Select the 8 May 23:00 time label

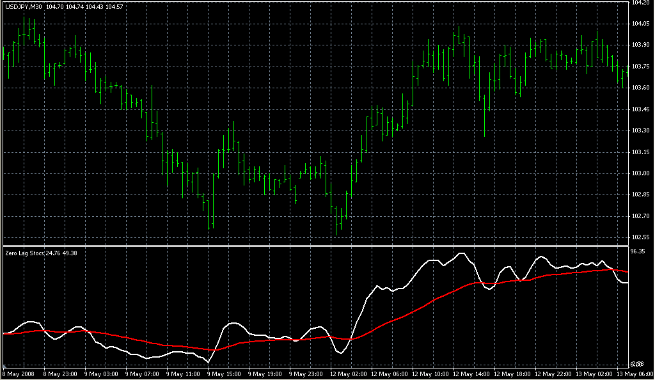(x=60, y=374)
